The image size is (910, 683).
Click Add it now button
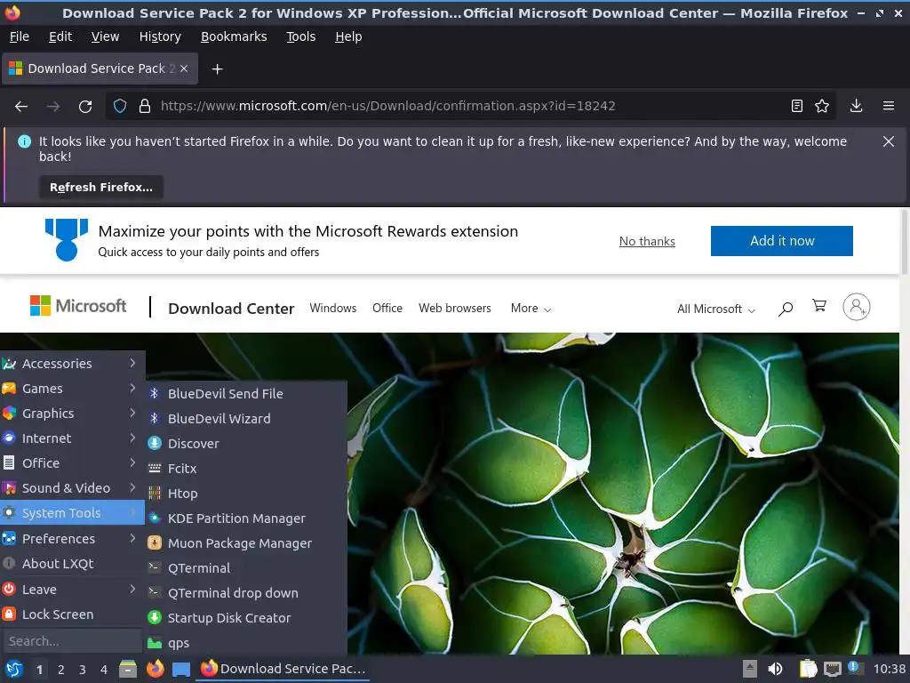[x=782, y=241]
